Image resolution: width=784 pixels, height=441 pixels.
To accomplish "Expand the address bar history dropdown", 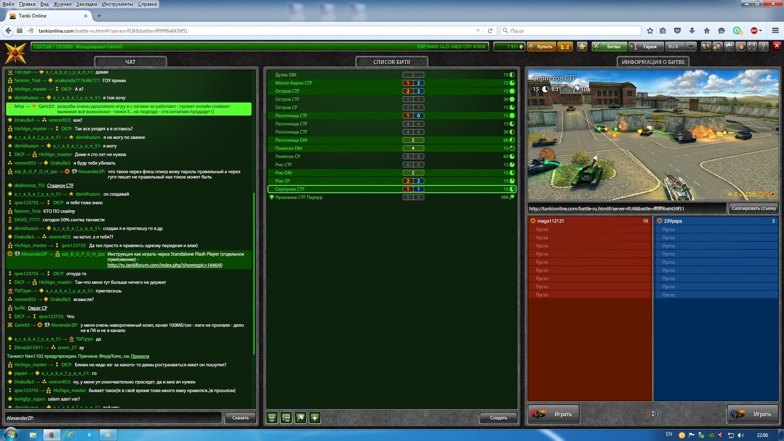I will pyautogui.click(x=478, y=31).
